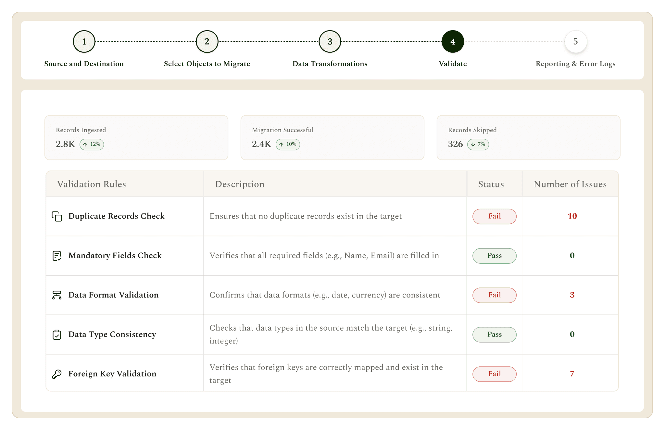Viewport: 665px width, 430px height.
Task: Select the active step 4 circle
Action: pos(453,42)
